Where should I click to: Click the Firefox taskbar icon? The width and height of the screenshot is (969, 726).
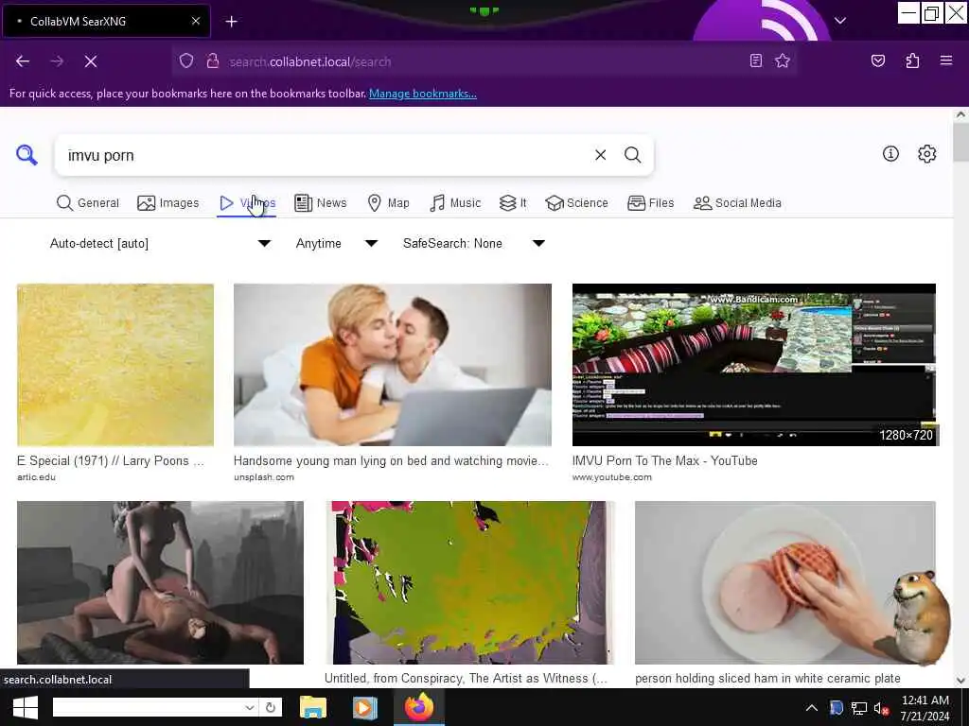419,707
